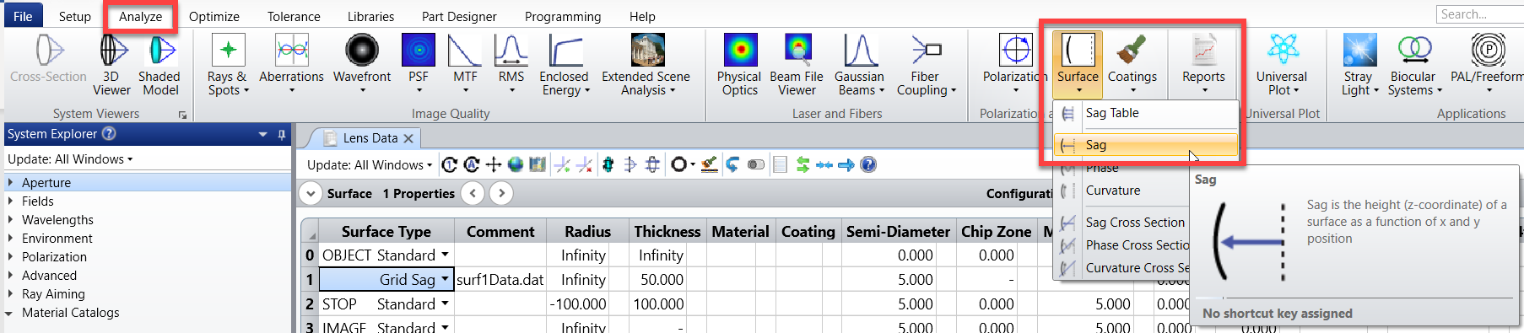Screen dimensions: 1524x333
Task: Click the aperture circle icon in editor toolbar
Action: click(x=678, y=164)
